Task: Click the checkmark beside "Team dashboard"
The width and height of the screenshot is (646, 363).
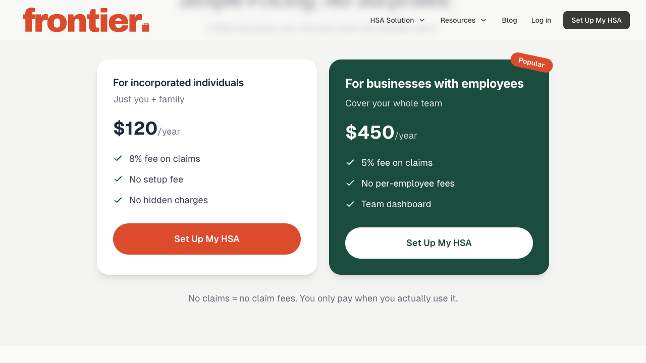Action: point(350,204)
